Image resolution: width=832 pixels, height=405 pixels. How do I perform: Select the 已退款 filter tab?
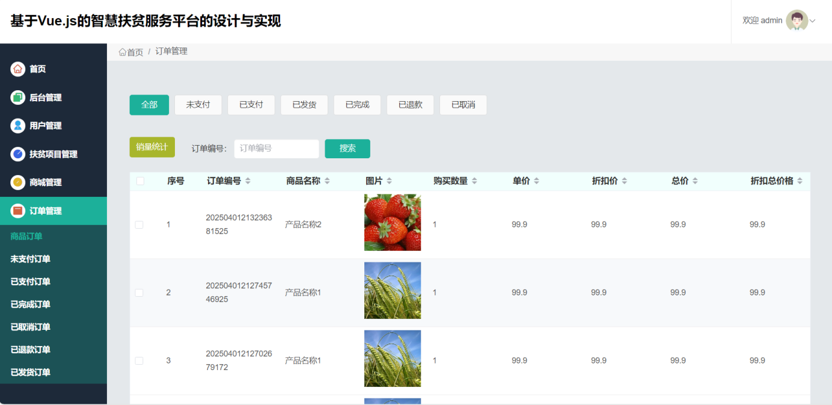point(410,105)
